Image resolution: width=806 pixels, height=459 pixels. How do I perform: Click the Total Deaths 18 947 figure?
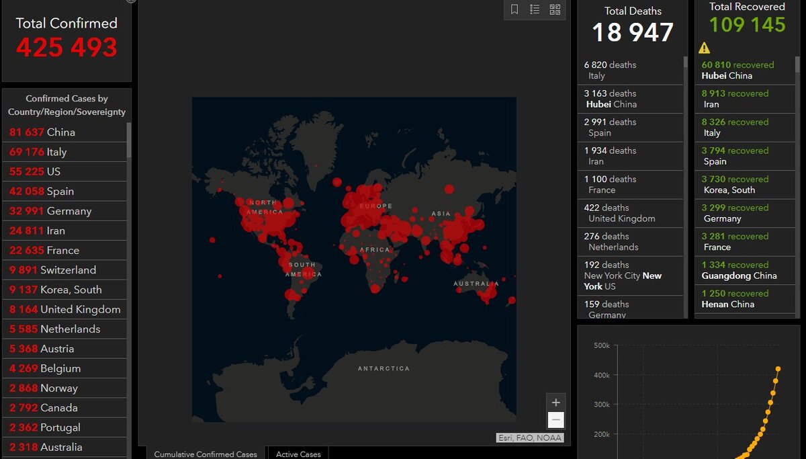[633, 32]
